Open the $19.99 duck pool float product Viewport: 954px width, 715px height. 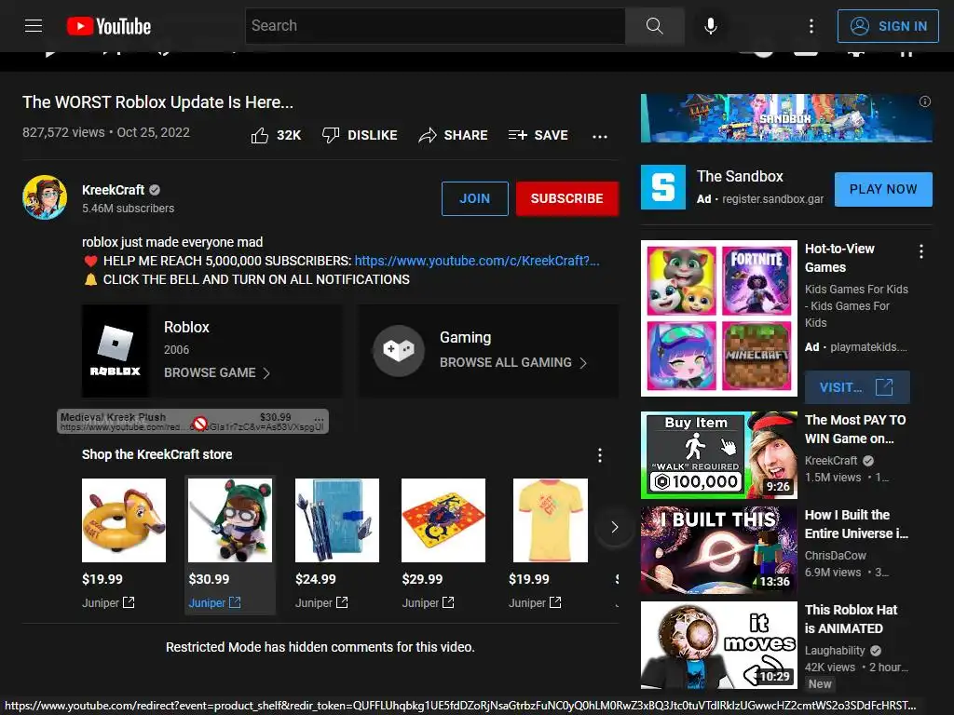tap(124, 519)
